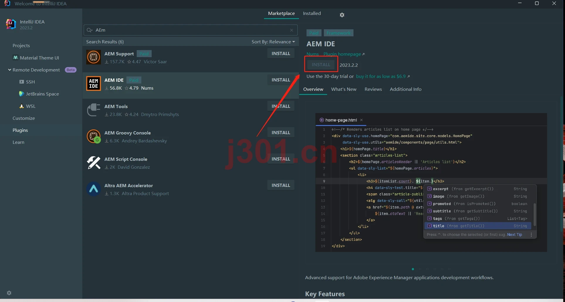Switch to the Marketplace tab
The width and height of the screenshot is (565, 302).
pos(281,13)
